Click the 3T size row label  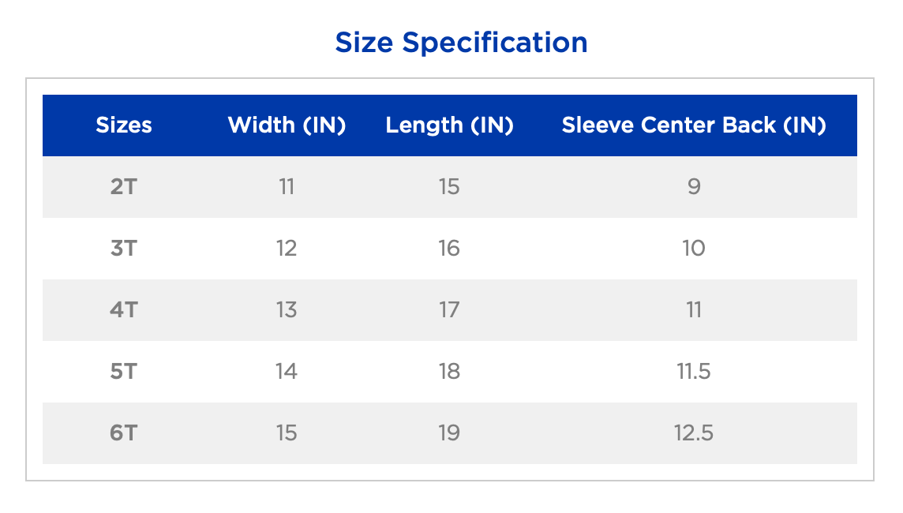click(124, 249)
